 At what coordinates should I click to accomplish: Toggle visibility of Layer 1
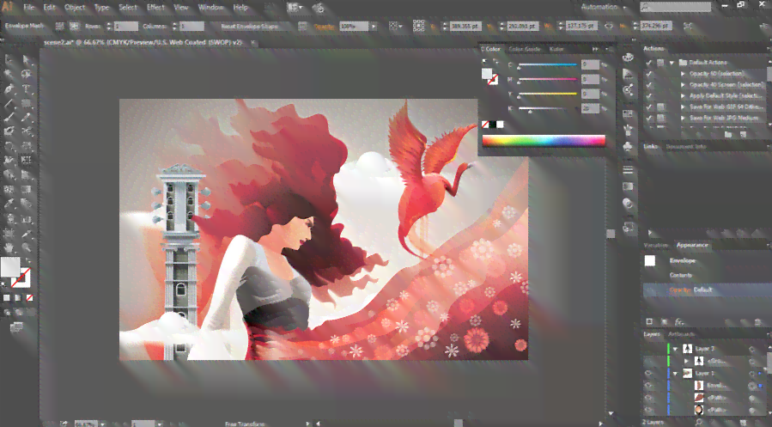pos(649,374)
